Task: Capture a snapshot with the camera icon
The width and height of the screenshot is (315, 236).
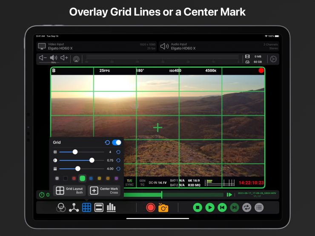Action: click(163, 208)
